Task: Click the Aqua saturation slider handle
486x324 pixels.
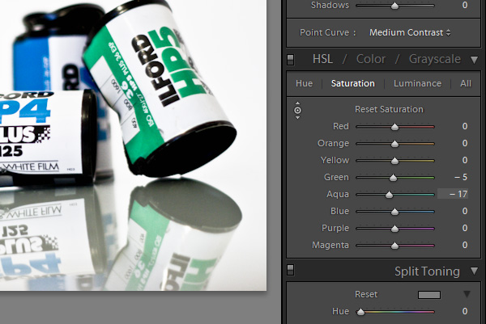Action: click(x=389, y=195)
